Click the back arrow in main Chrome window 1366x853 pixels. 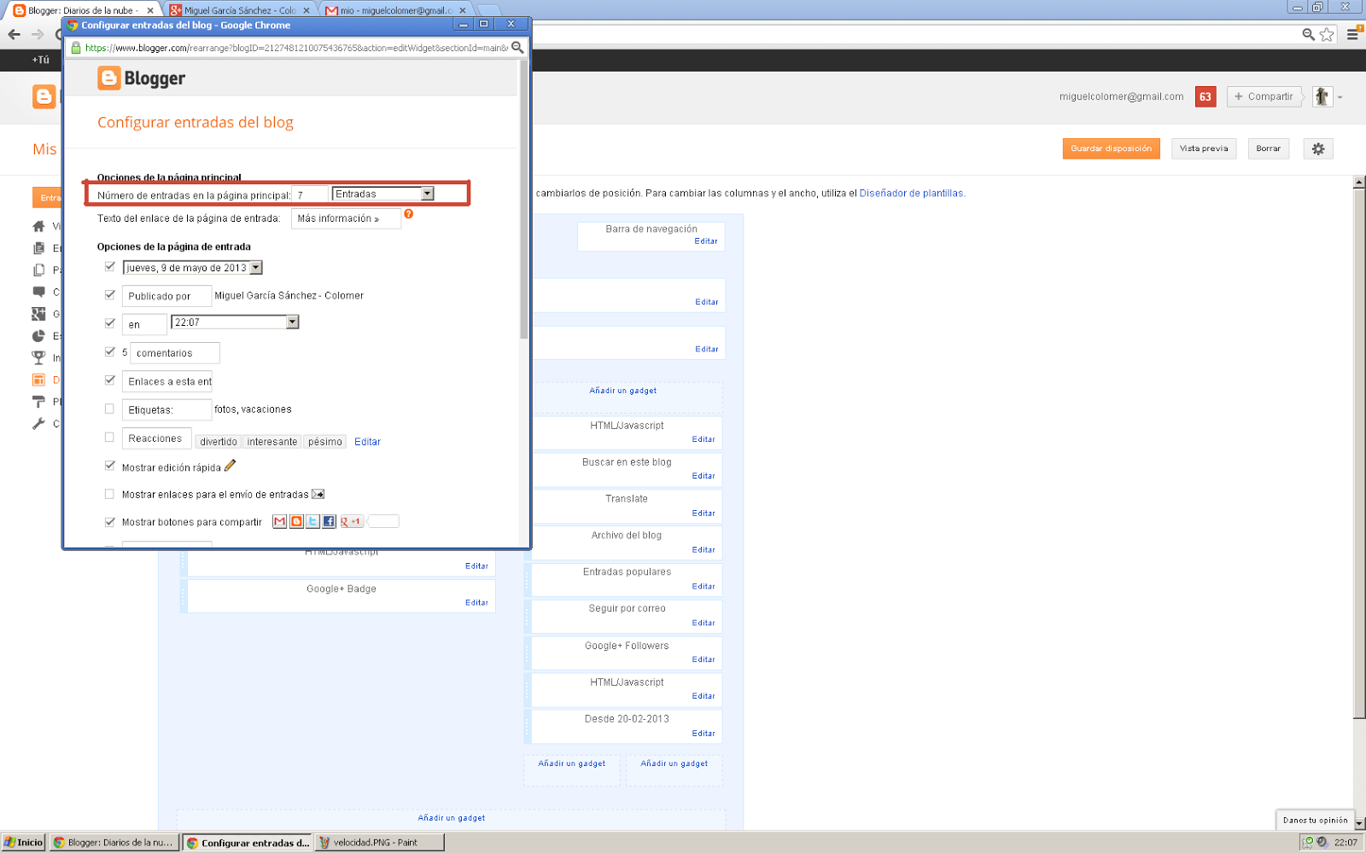click(15, 34)
